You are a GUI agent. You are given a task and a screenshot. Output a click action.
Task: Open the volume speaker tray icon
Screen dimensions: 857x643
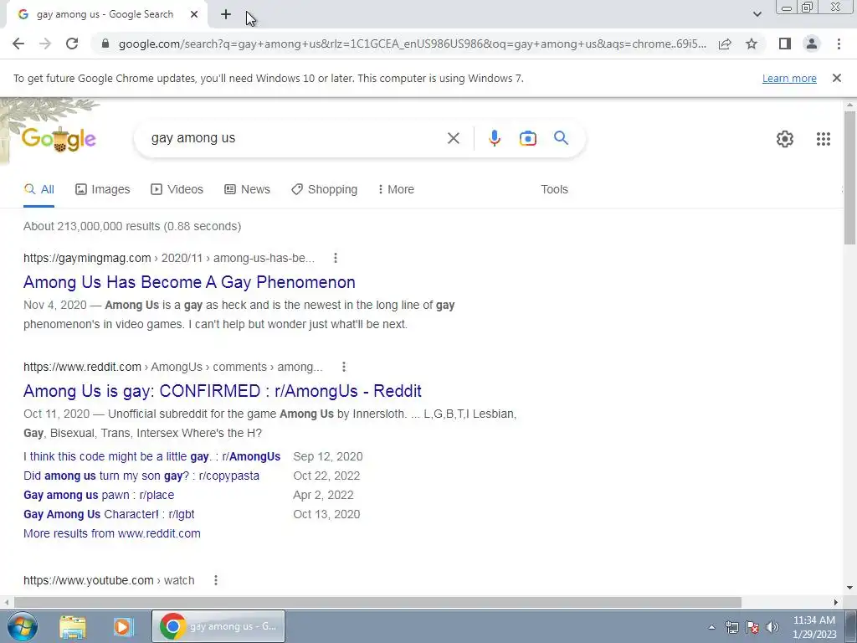coord(772,627)
